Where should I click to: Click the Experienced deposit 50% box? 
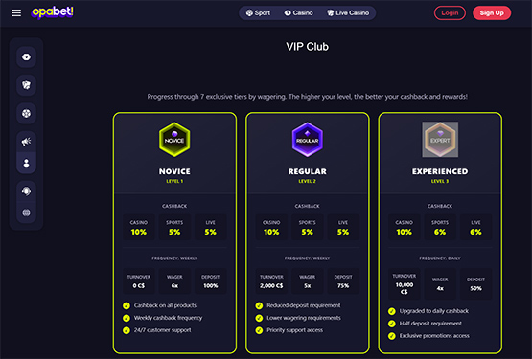475,283
